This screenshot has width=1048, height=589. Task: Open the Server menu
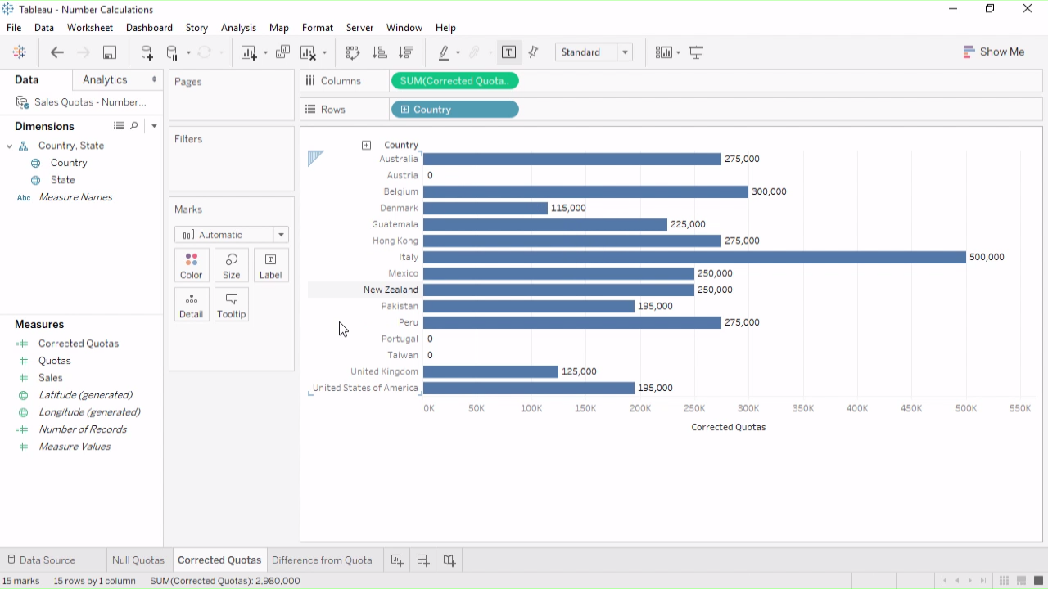tap(359, 28)
